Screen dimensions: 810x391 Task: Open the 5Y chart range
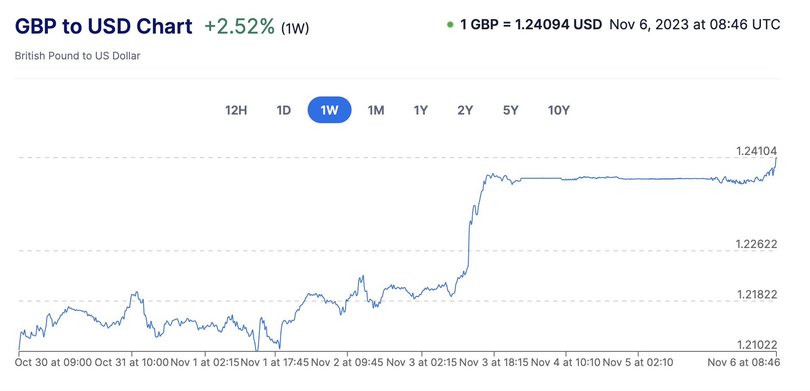click(511, 110)
